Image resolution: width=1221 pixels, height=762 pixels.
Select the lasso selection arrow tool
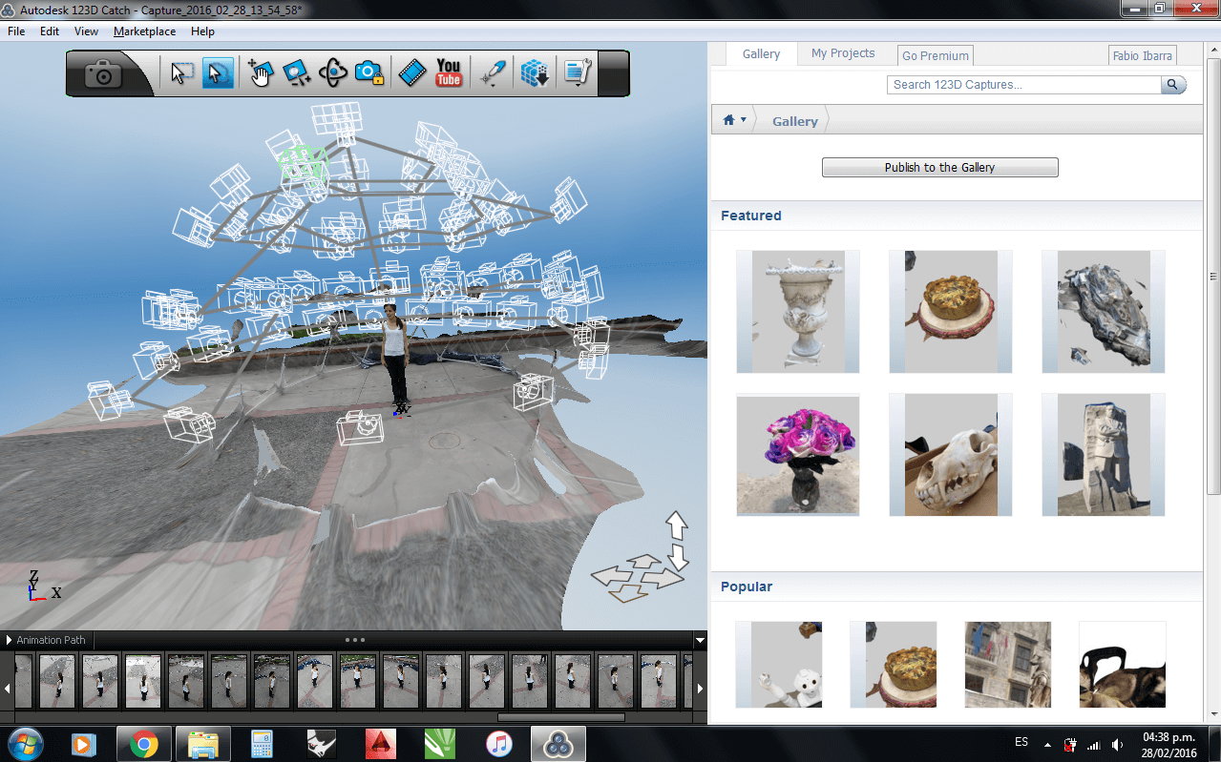[x=218, y=73]
